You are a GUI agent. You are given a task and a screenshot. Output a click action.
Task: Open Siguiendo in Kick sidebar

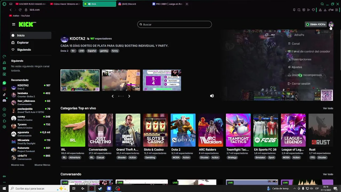[31, 50]
